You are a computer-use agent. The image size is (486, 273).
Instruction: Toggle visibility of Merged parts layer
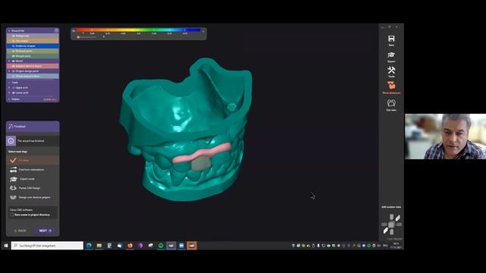(x=14, y=56)
